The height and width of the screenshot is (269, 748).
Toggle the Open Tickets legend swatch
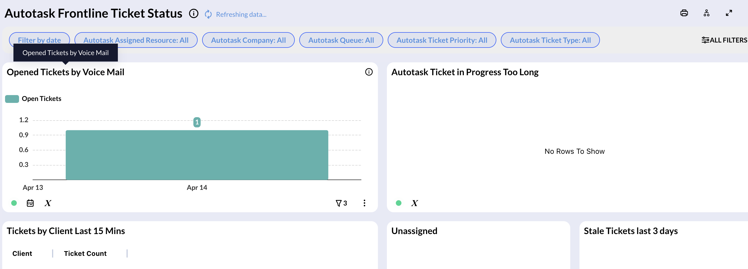click(12, 99)
